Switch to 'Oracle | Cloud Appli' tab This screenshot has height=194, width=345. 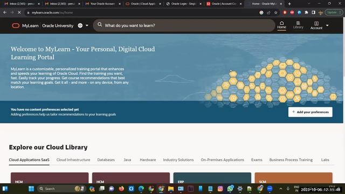pyautogui.click(x=143, y=4)
